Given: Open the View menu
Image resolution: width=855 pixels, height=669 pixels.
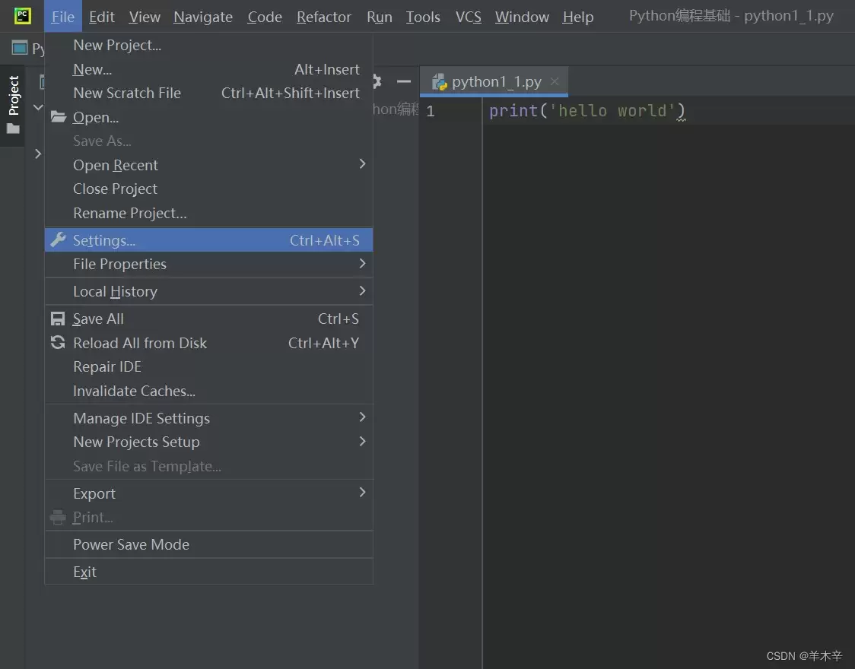Looking at the screenshot, I should (x=145, y=17).
